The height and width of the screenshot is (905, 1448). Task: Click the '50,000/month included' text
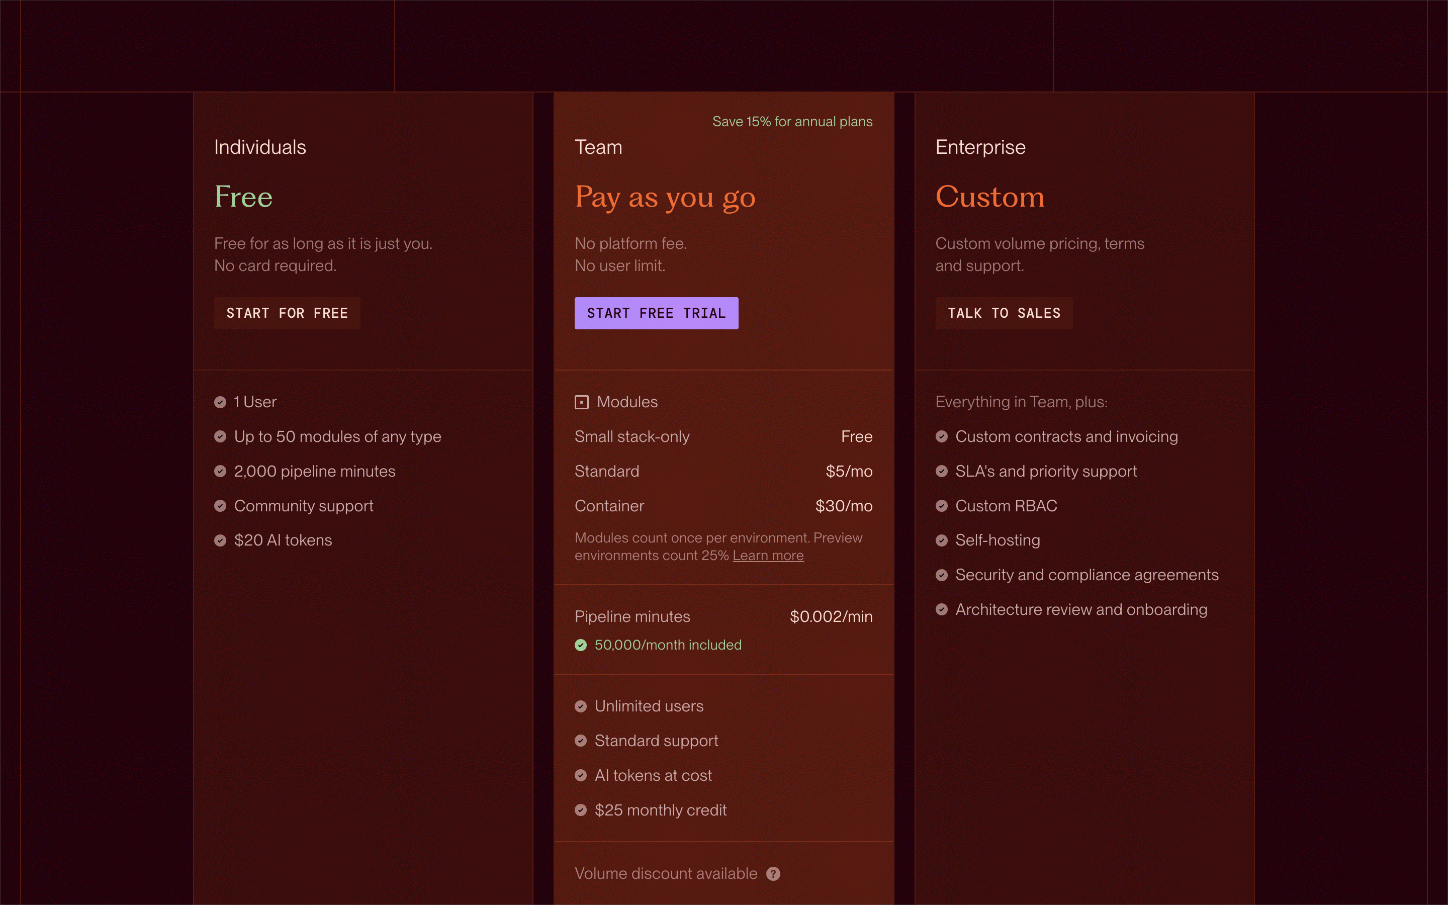click(668, 645)
